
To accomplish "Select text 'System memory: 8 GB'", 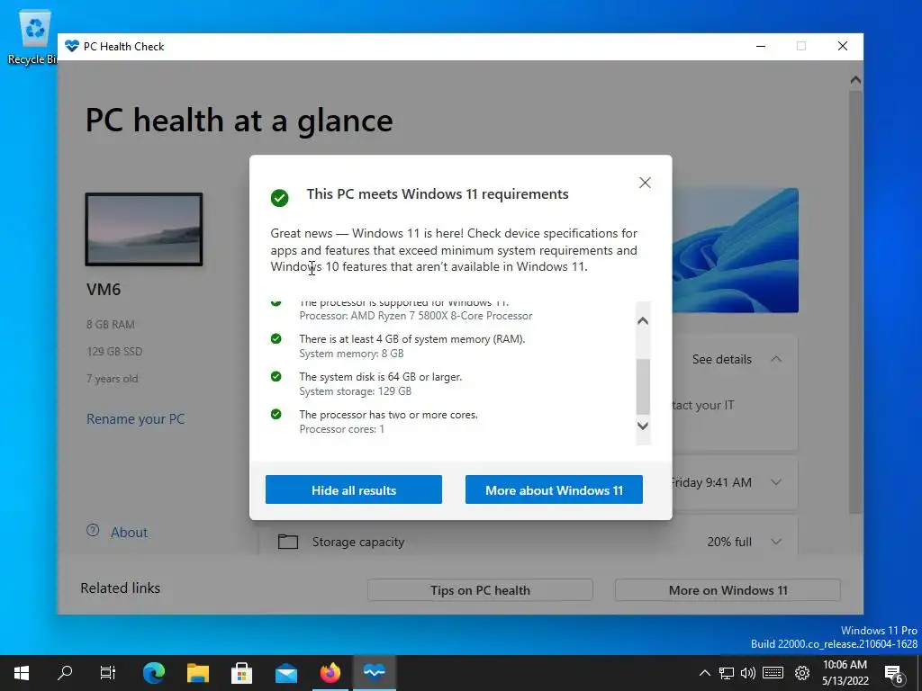I will [x=351, y=353].
